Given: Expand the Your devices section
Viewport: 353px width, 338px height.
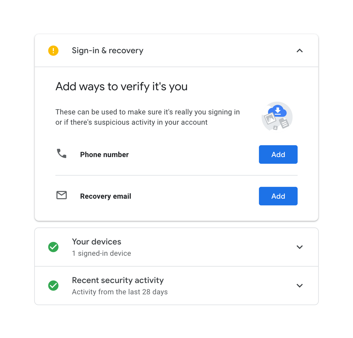Looking at the screenshot, I should point(299,247).
